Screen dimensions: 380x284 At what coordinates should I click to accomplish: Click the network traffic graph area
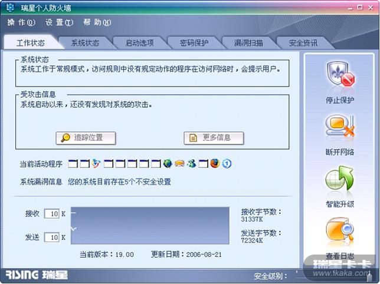(x=150, y=226)
